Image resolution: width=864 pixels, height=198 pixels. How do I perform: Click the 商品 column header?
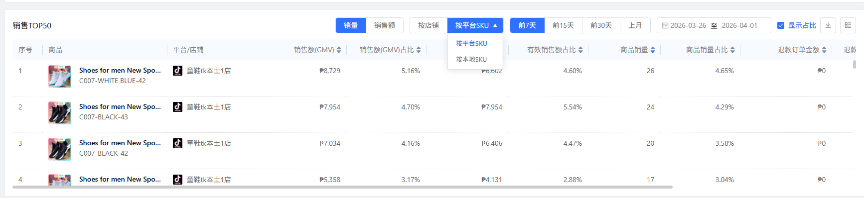pyautogui.click(x=55, y=50)
